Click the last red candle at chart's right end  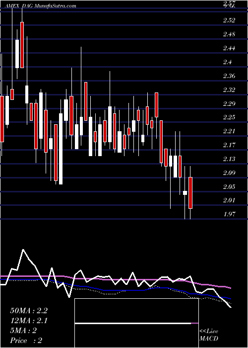[x=190, y=193]
